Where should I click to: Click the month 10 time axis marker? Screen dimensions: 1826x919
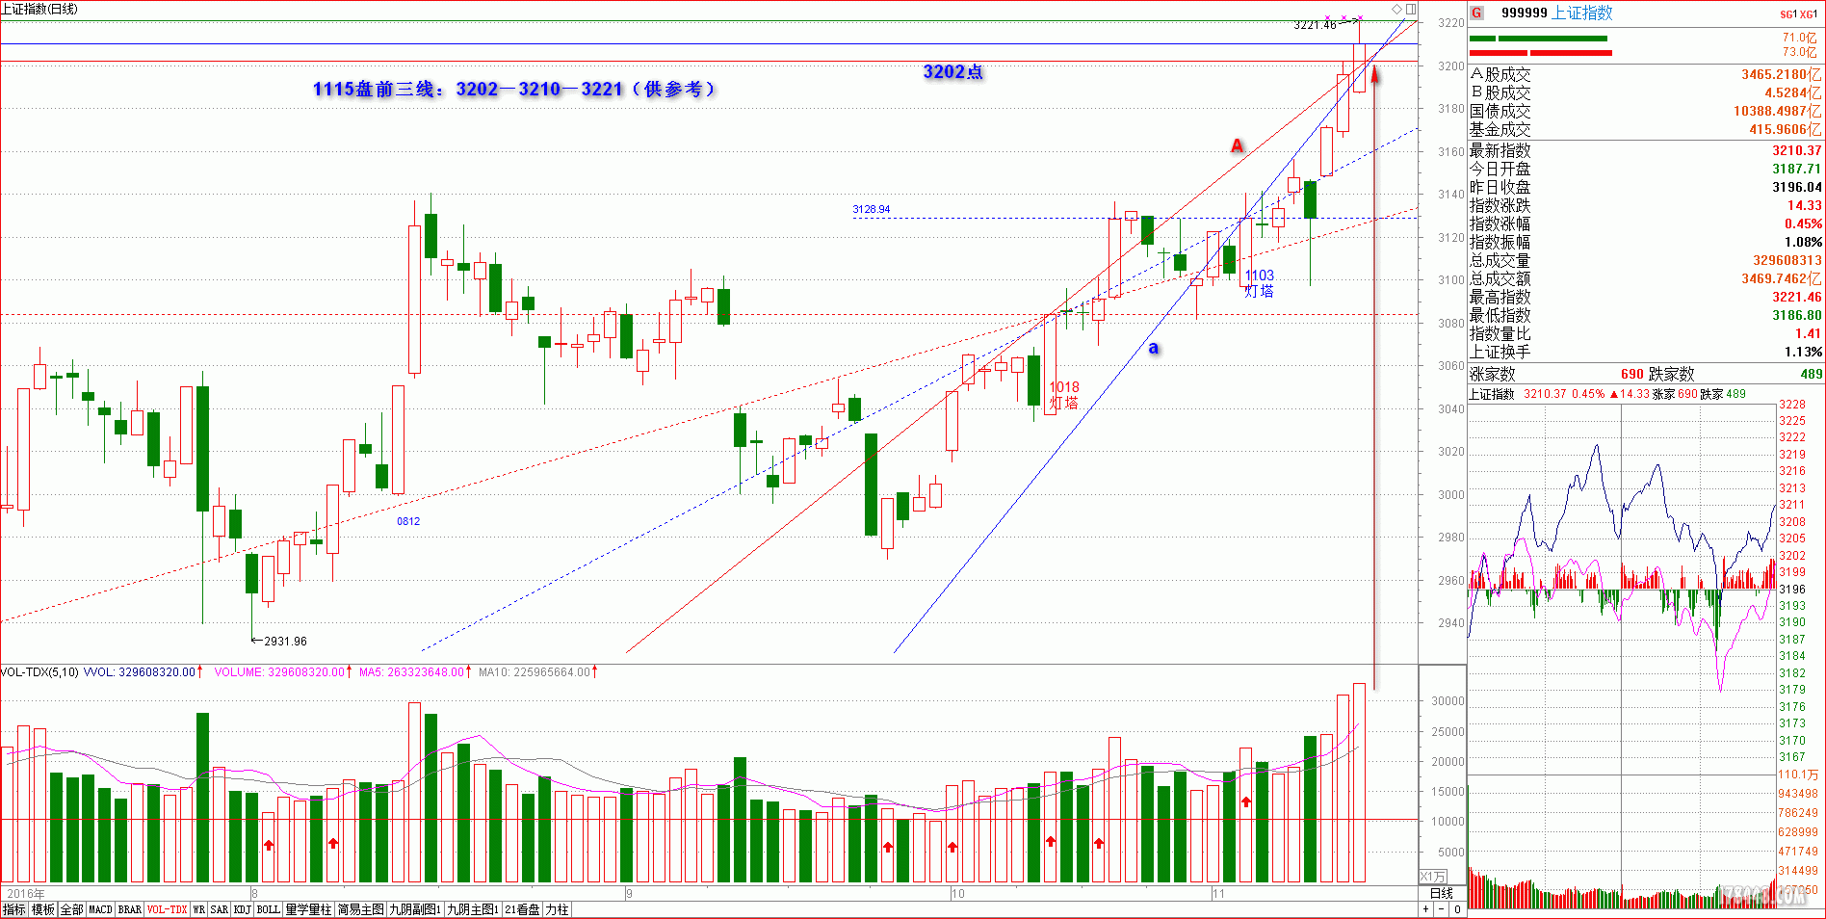point(957,894)
